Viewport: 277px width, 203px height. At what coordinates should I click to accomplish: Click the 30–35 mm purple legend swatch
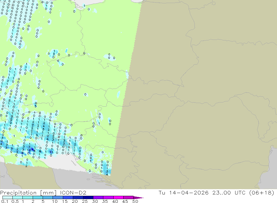click(98, 197)
